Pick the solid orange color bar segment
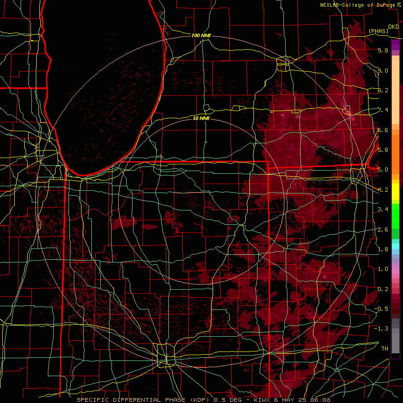 pyautogui.click(x=395, y=154)
